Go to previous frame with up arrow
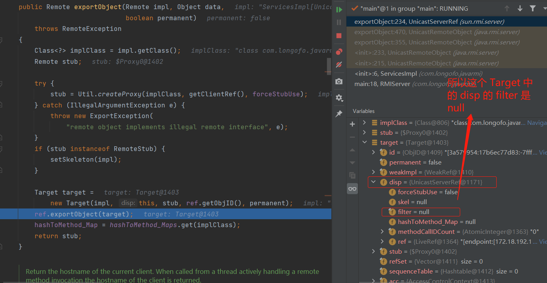This screenshot has width=547, height=283. tap(507, 9)
